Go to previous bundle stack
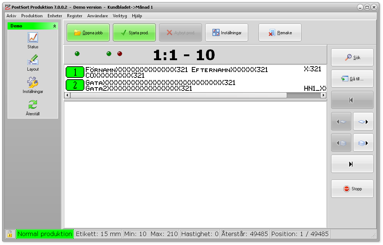 pos(341,143)
